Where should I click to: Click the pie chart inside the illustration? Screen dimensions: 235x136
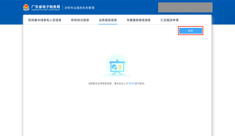coord(115,67)
